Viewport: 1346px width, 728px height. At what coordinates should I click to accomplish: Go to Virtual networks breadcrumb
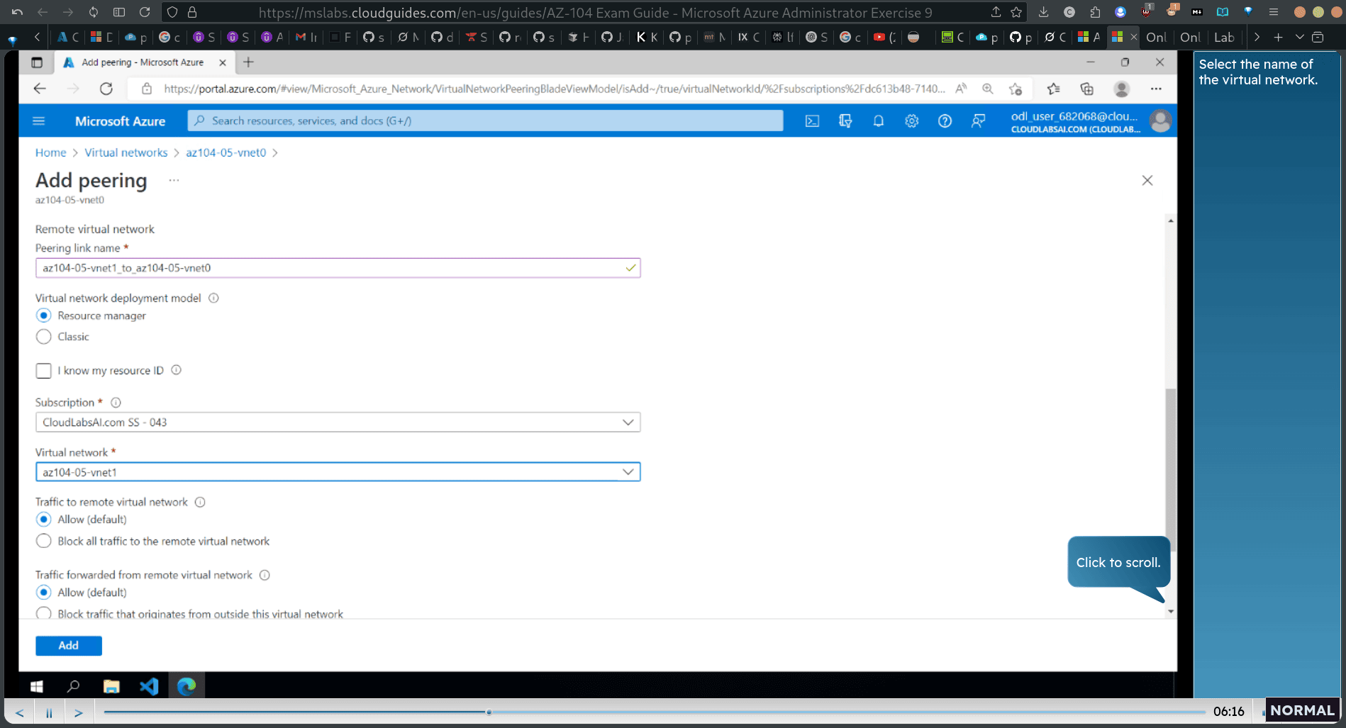pyautogui.click(x=126, y=152)
